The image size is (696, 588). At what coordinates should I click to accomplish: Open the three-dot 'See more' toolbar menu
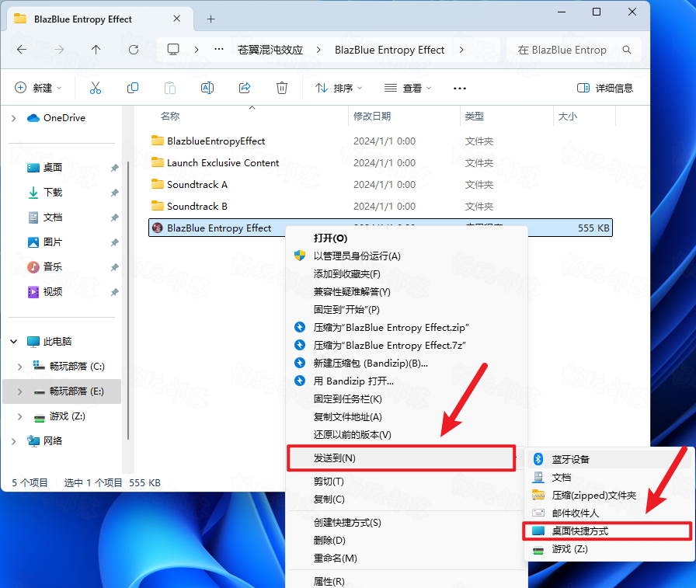pos(460,89)
